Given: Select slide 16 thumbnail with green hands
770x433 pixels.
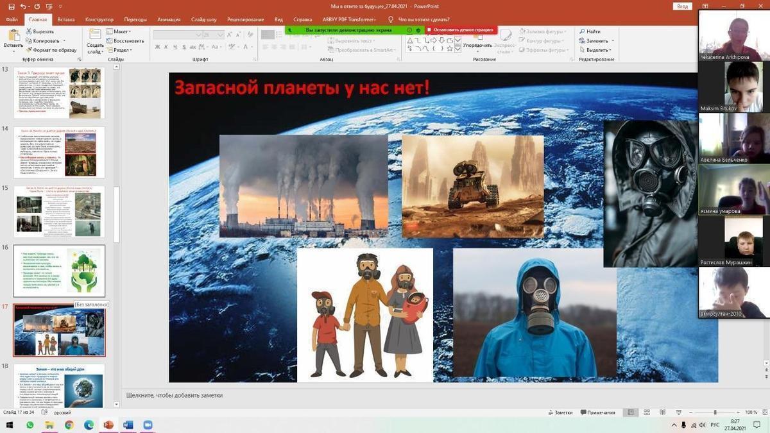Looking at the screenshot, I should (x=59, y=271).
